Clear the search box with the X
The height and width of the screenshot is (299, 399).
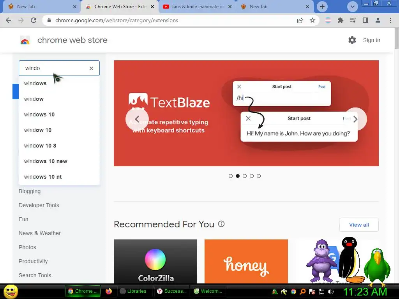91,68
